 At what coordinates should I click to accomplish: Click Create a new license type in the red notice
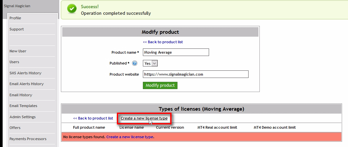coord(130,137)
